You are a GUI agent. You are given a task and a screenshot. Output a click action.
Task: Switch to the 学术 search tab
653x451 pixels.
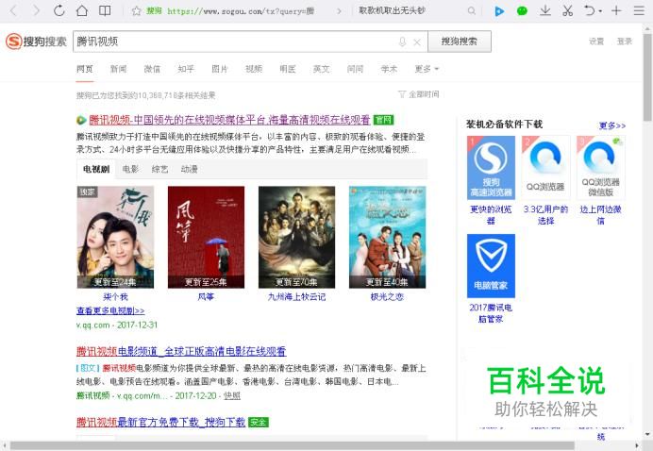[389, 69]
